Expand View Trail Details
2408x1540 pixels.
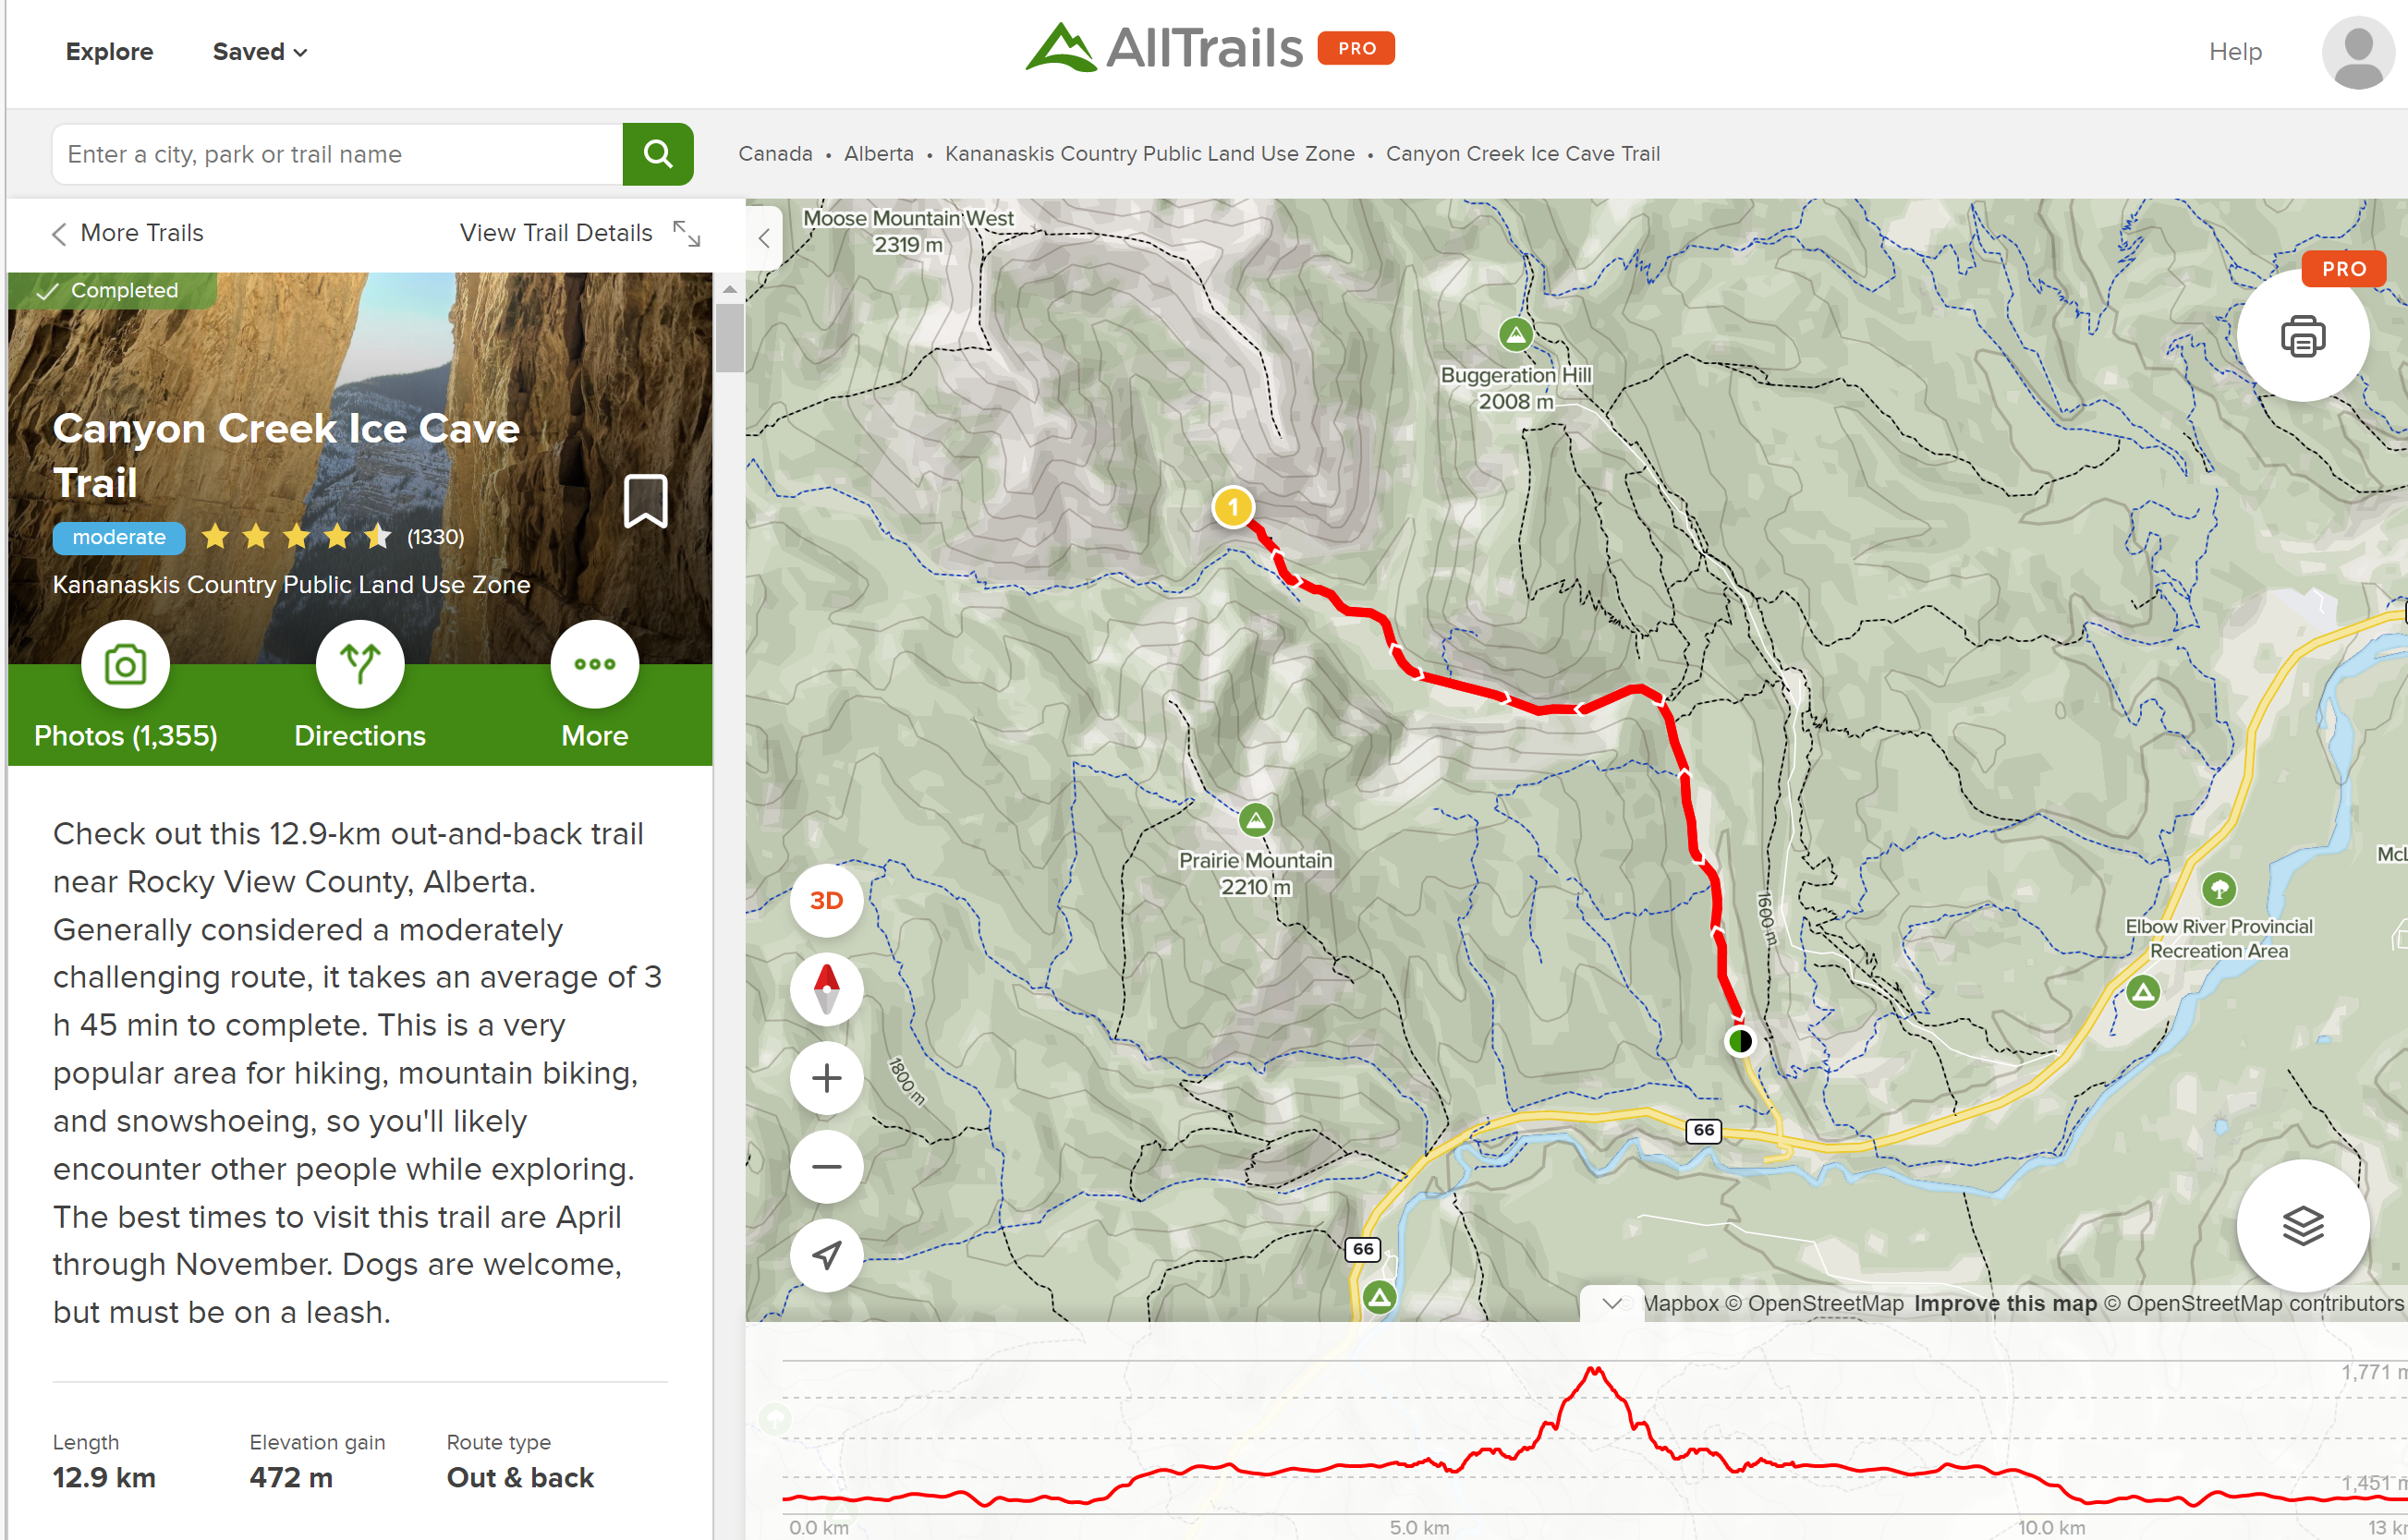click(579, 233)
